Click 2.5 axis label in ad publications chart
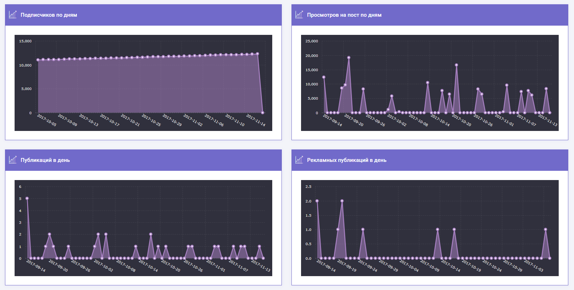 pyautogui.click(x=309, y=187)
